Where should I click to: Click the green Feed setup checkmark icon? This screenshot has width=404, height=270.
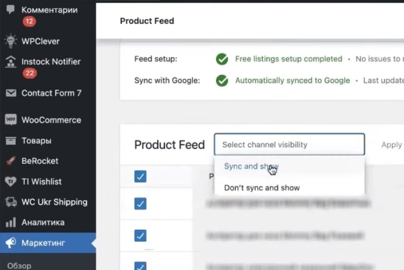coord(222,59)
